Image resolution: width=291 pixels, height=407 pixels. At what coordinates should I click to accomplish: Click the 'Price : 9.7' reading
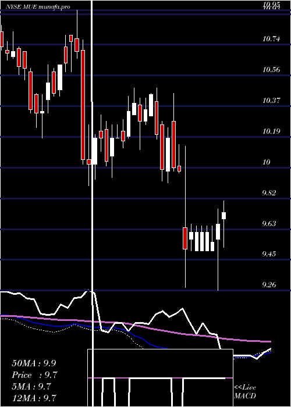(x=34, y=375)
